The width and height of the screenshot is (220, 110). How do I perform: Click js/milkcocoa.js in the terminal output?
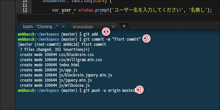pos(74,85)
